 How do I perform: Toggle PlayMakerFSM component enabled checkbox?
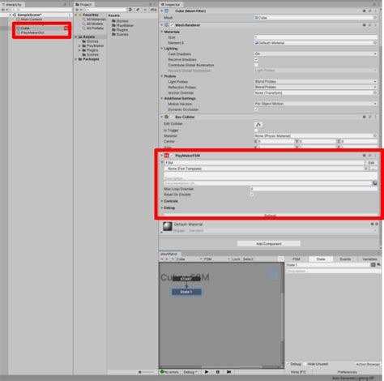172,156
